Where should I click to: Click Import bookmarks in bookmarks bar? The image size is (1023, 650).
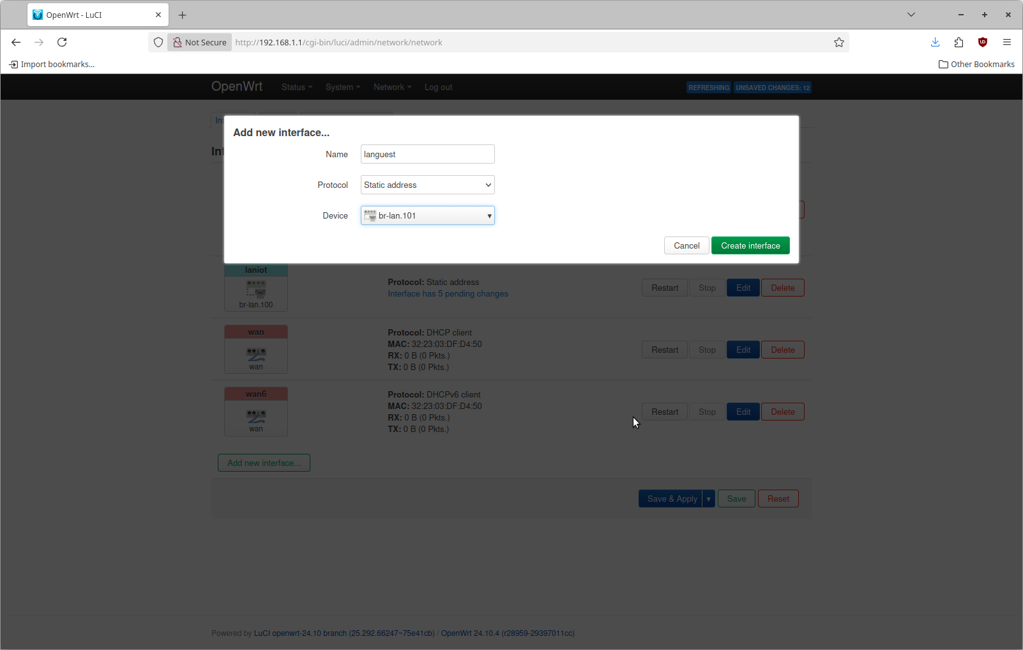52,64
